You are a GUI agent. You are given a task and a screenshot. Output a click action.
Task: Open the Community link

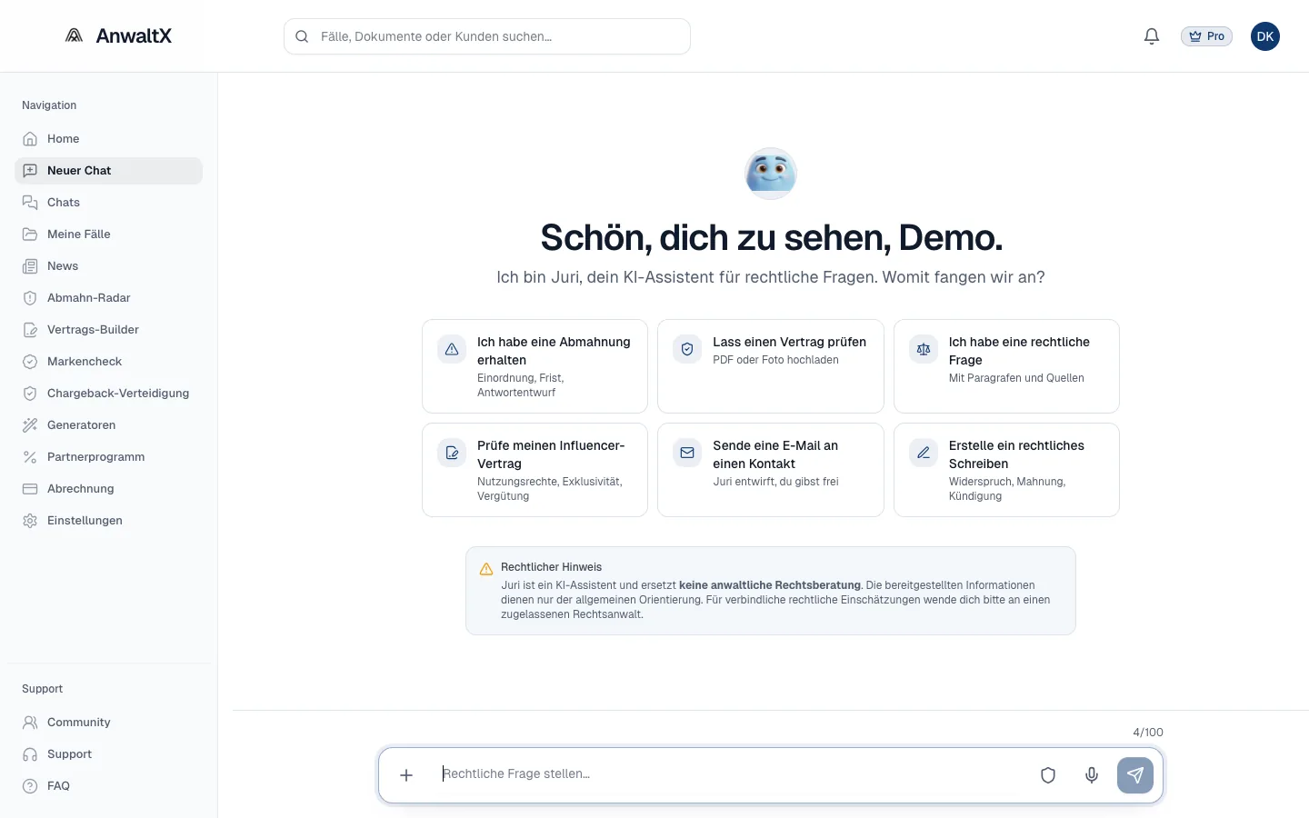(x=108, y=723)
